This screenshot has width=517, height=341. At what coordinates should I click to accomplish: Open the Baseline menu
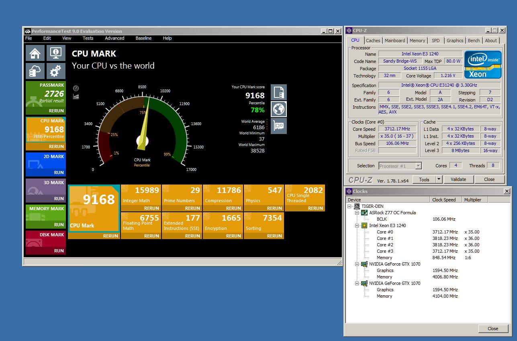coord(143,39)
